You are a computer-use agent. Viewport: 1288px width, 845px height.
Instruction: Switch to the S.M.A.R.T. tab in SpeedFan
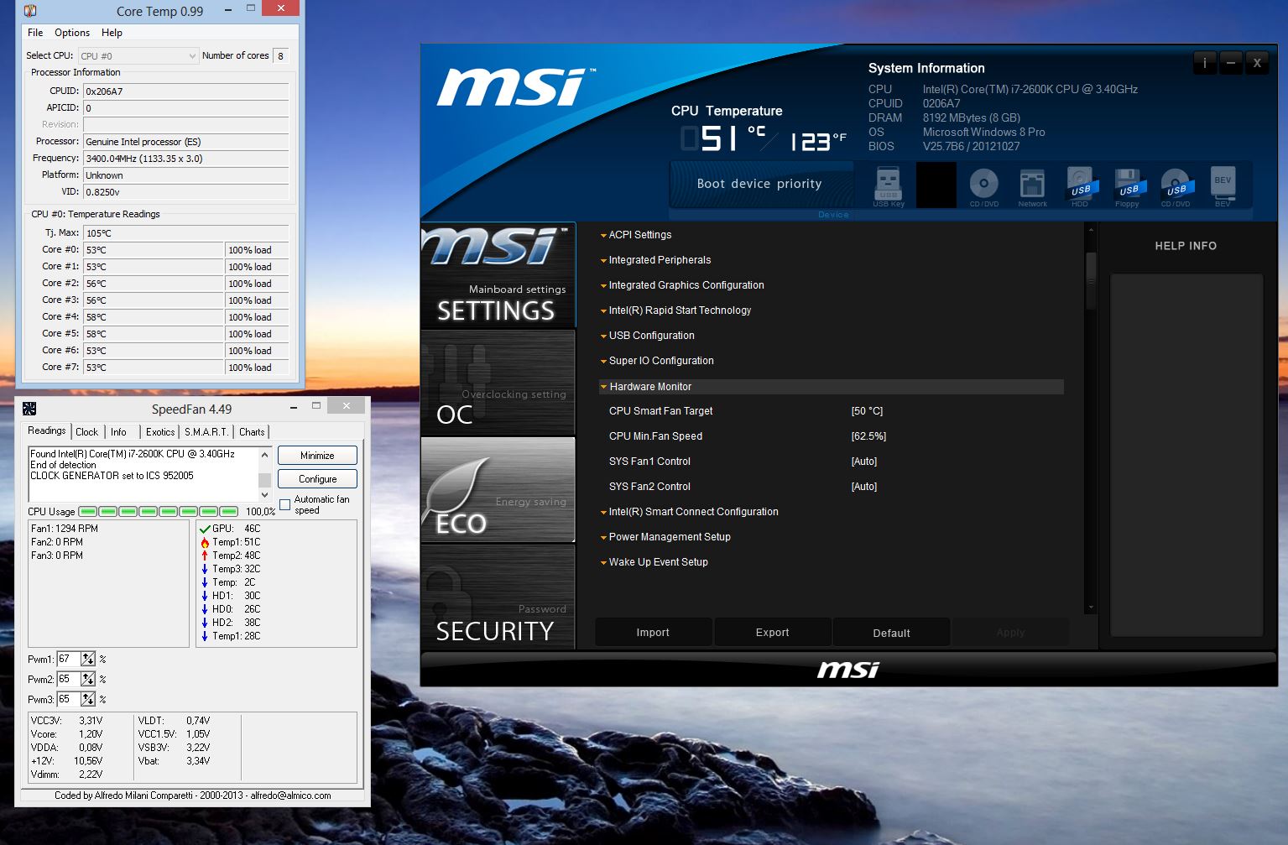[206, 432]
